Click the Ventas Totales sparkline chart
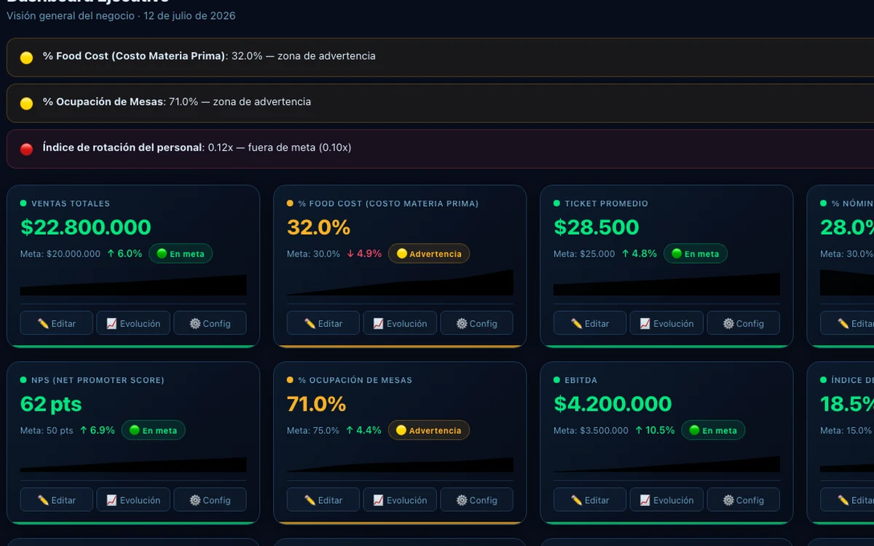 coord(133,283)
